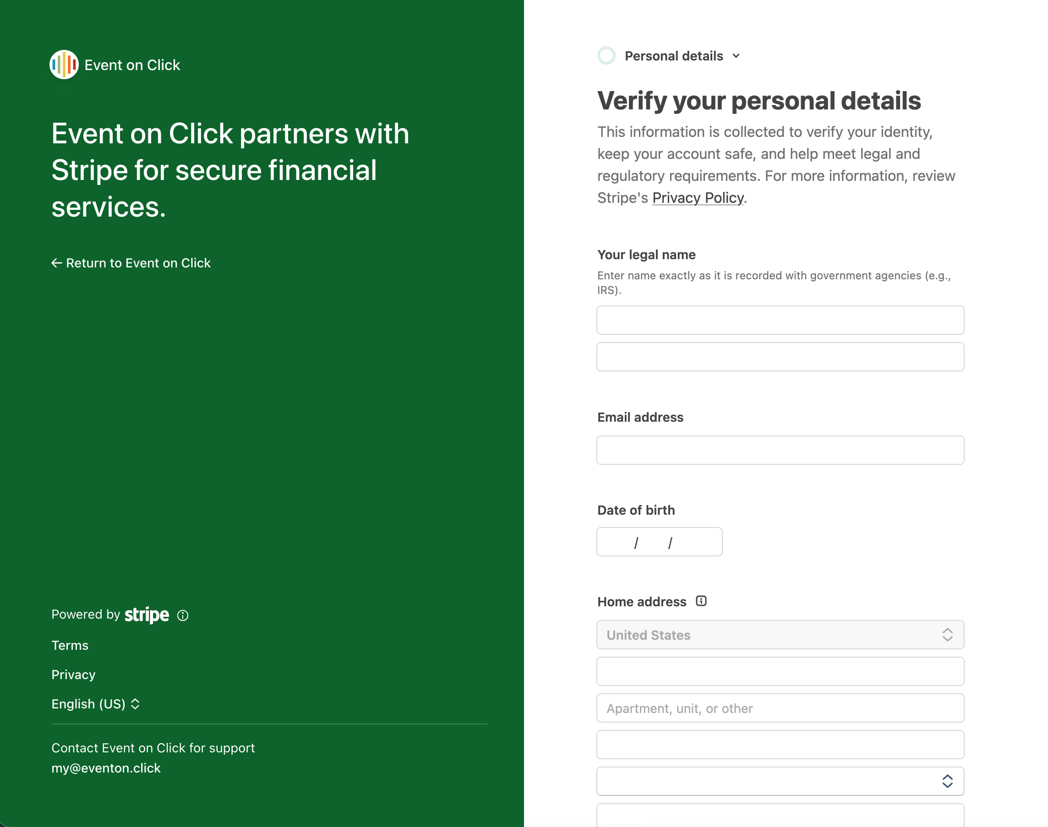Focus the second legal name field
The image size is (1048, 827).
780,357
